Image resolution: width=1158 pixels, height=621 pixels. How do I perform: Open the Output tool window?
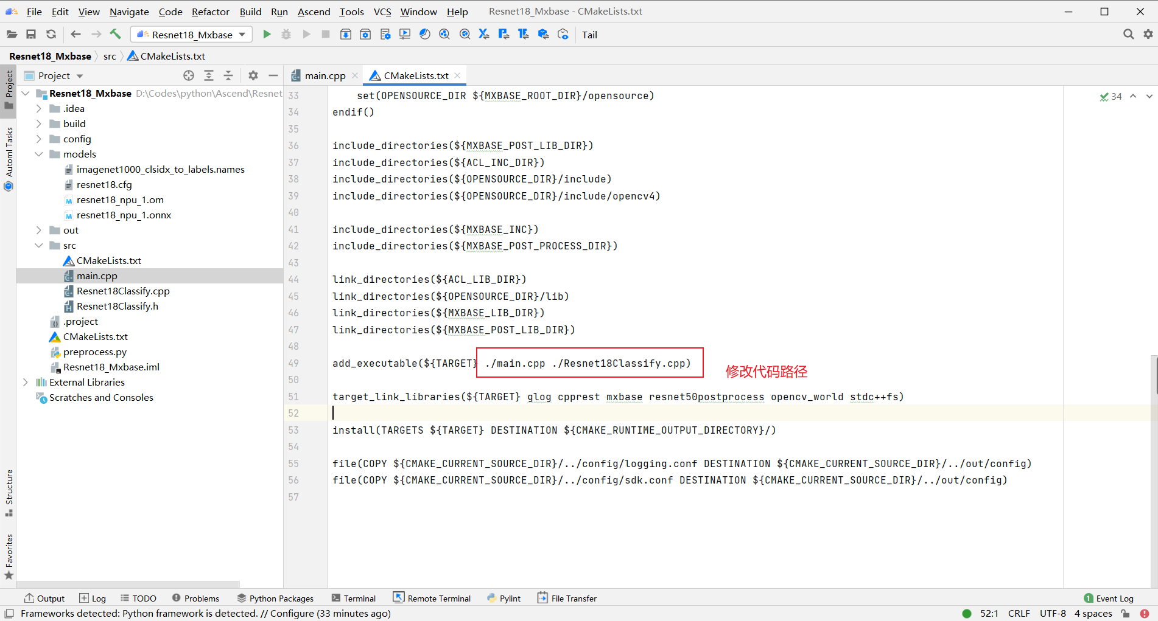[44, 598]
